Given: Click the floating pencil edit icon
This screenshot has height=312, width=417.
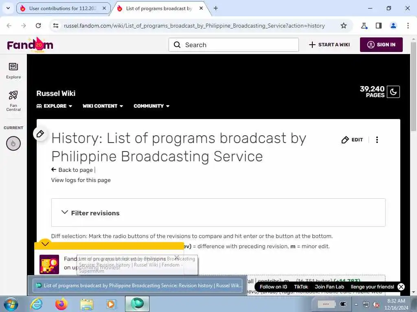Looking at the screenshot, I should 40,134.
